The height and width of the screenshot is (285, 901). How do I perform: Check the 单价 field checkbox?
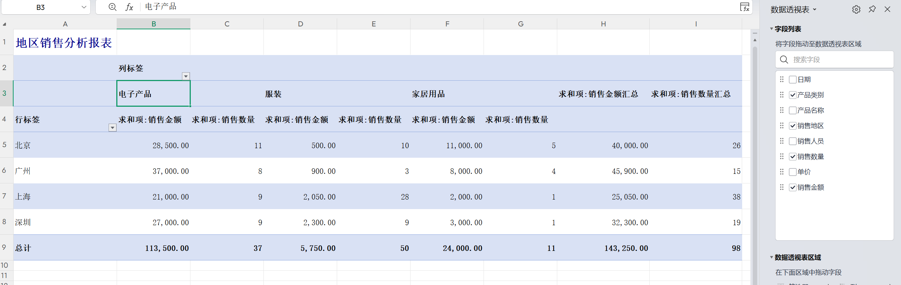793,172
